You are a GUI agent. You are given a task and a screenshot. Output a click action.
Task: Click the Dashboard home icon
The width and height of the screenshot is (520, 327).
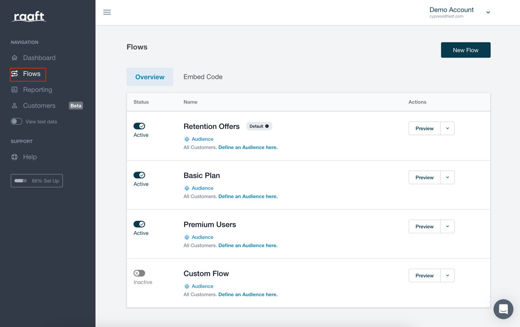tap(14, 57)
